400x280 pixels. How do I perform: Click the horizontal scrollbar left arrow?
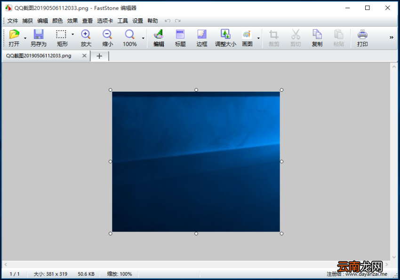click(6, 264)
